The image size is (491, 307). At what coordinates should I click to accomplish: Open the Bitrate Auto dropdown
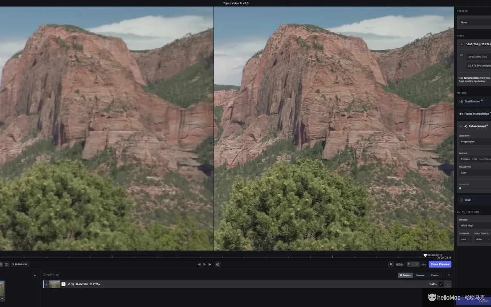[x=483, y=239]
